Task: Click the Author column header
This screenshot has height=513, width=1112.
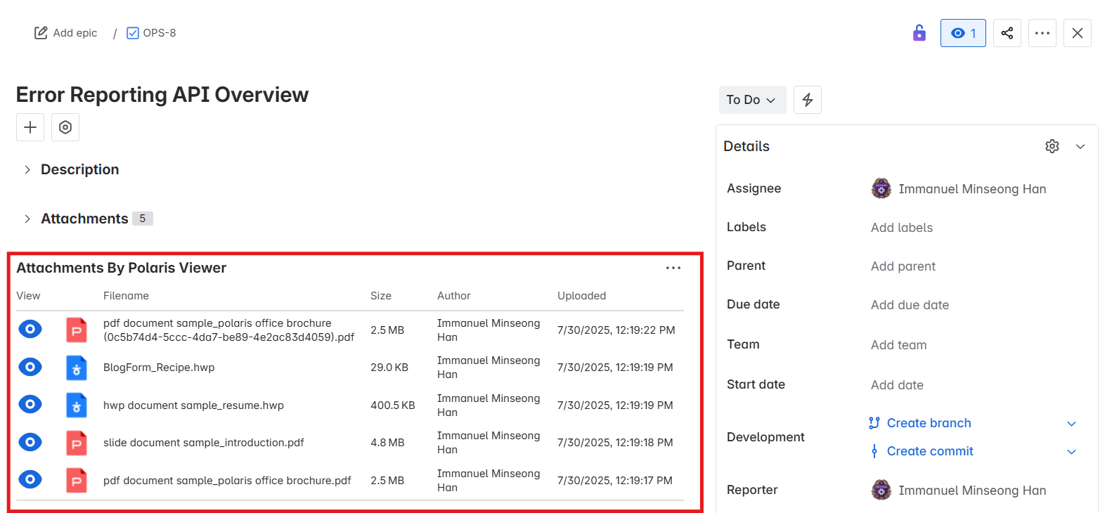Action: (x=454, y=296)
